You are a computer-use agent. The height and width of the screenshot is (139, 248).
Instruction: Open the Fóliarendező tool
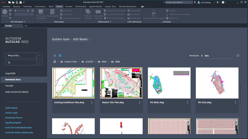tap(134, 11)
